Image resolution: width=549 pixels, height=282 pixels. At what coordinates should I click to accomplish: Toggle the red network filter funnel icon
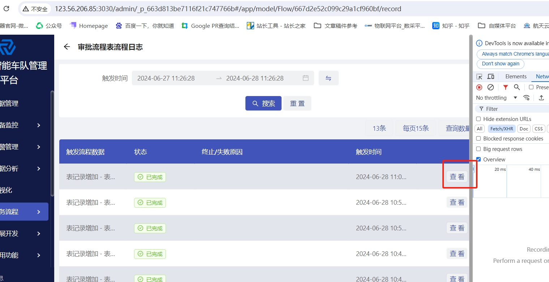pos(506,87)
